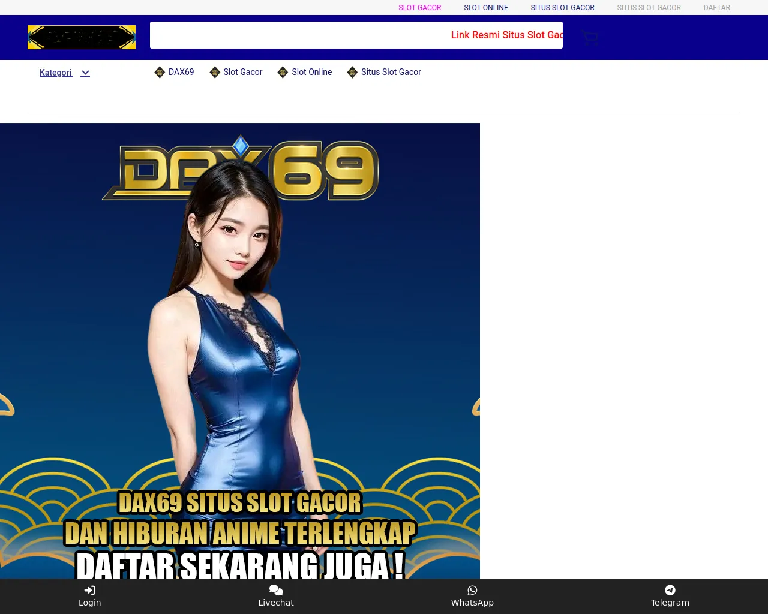Click the diamond icon beside Slot Online

tap(283, 73)
